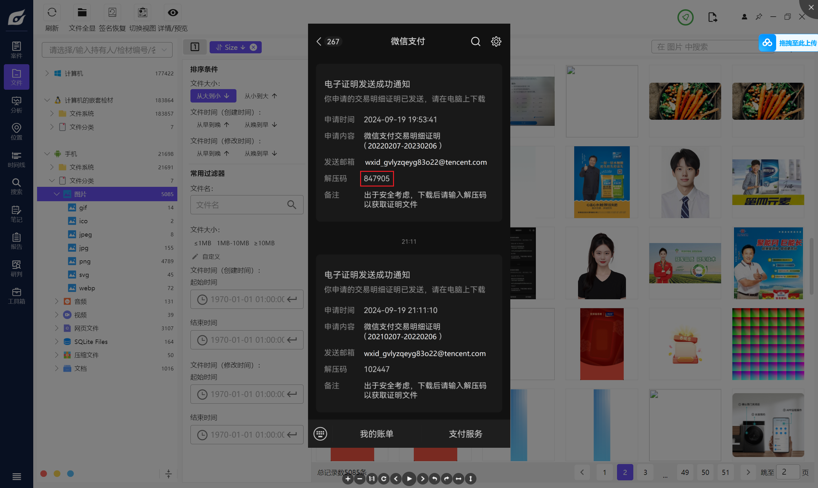Select the jpg image type row
Screen dimensions: 818x488
107,248
